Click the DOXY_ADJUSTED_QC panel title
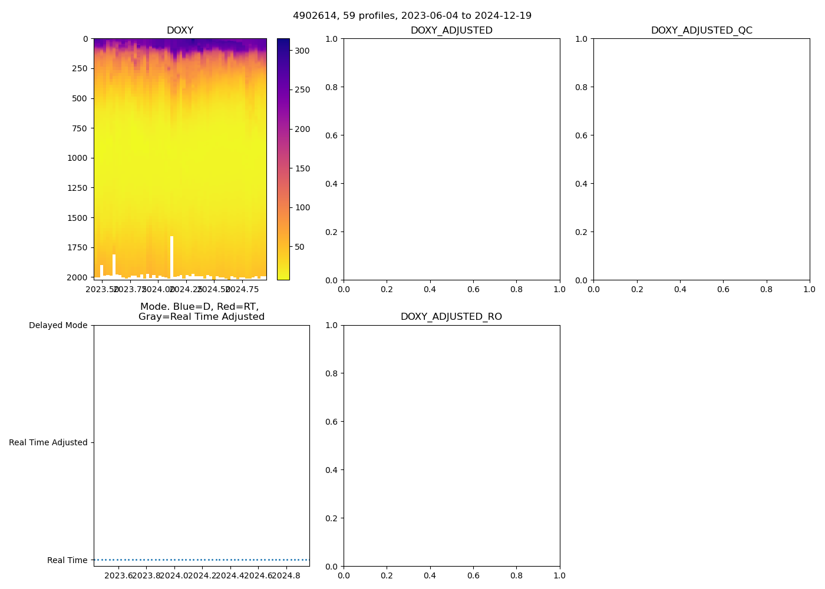The width and height of the screenshot is (825, 589). (x=701, y=31)
